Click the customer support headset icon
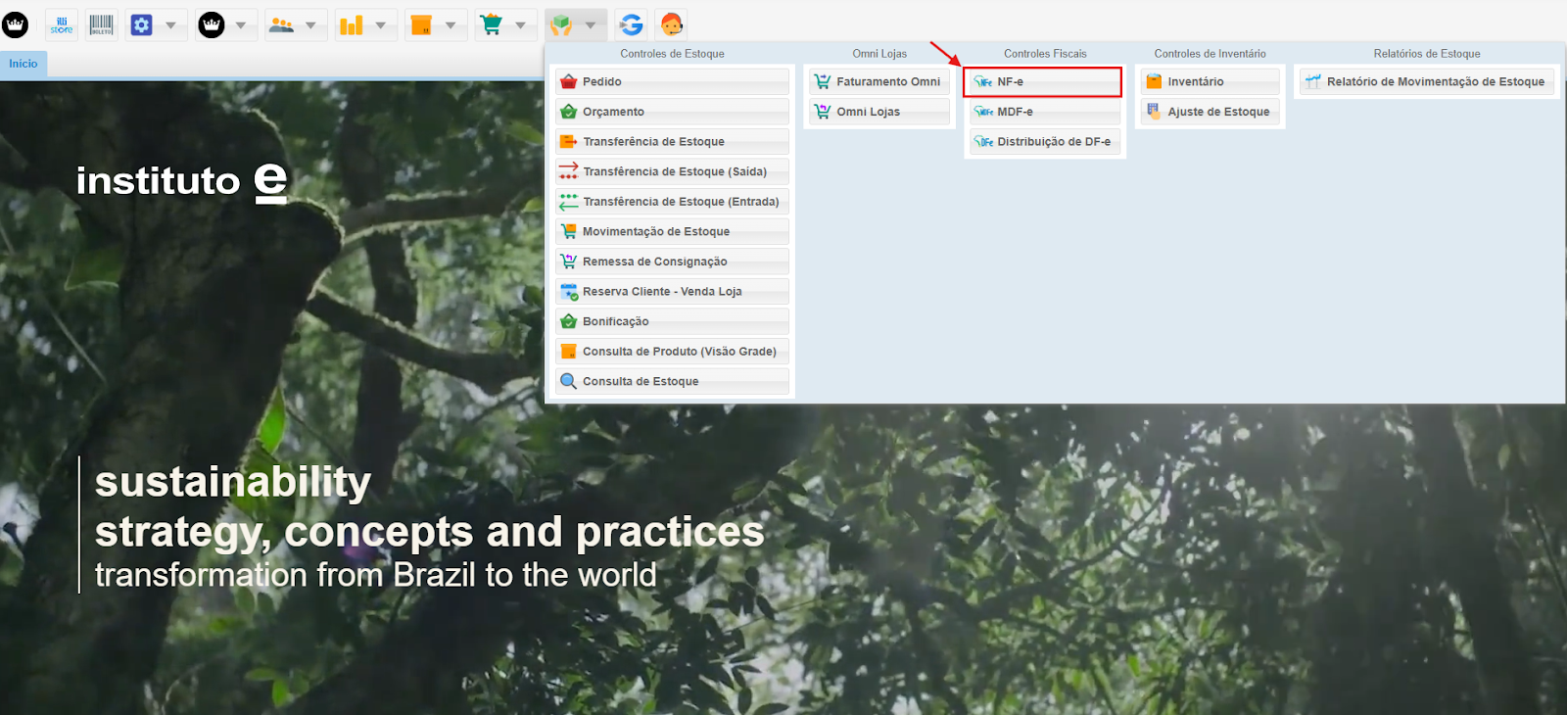This screenshot has height=715, width=1567. coord(672,24)
